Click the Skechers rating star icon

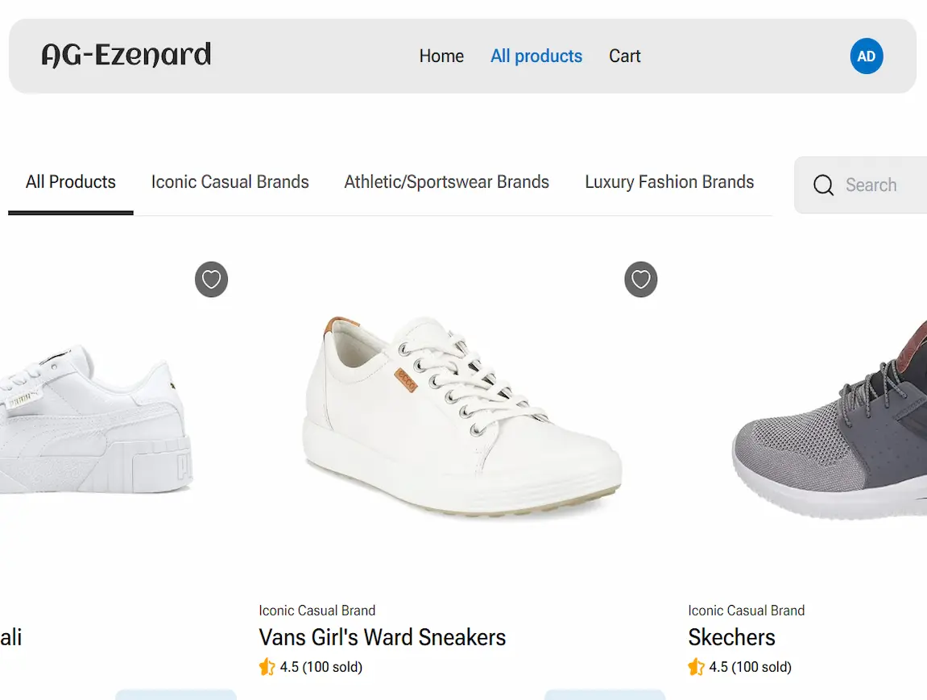tap(696, 667)
